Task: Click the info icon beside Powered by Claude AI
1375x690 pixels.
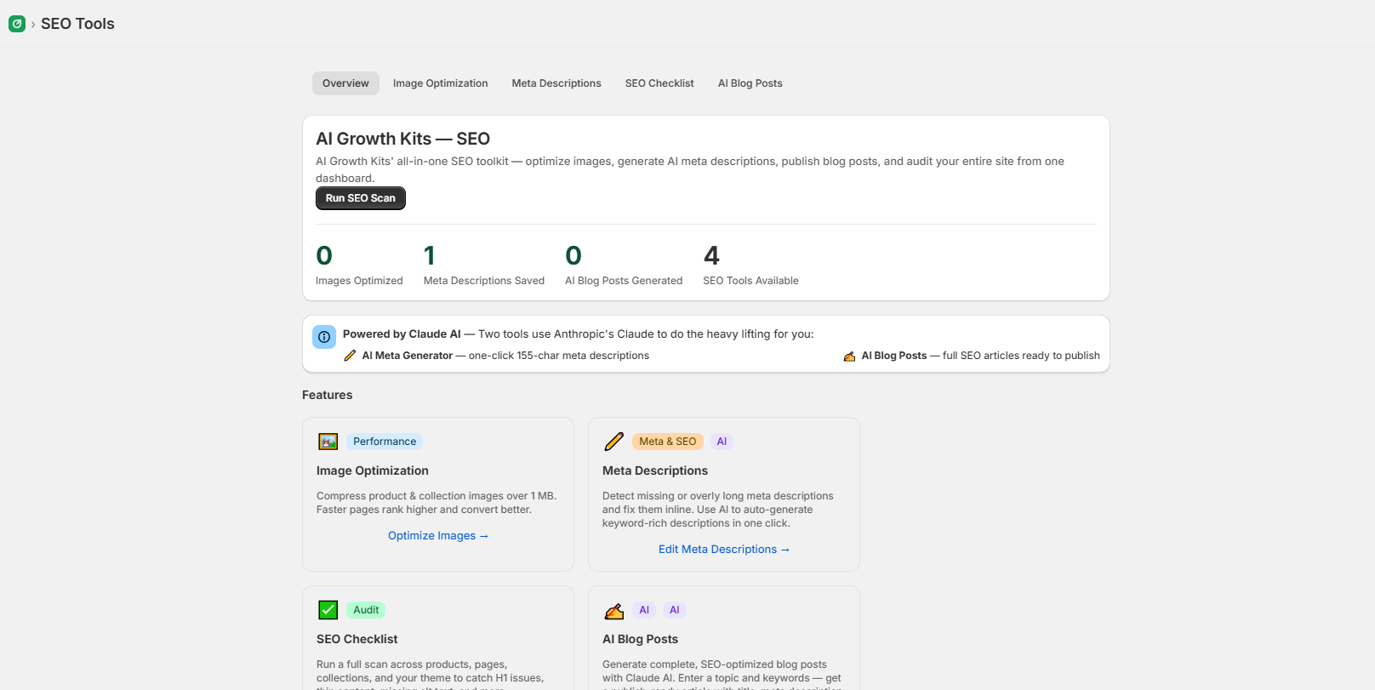Action: coord(324,337)
